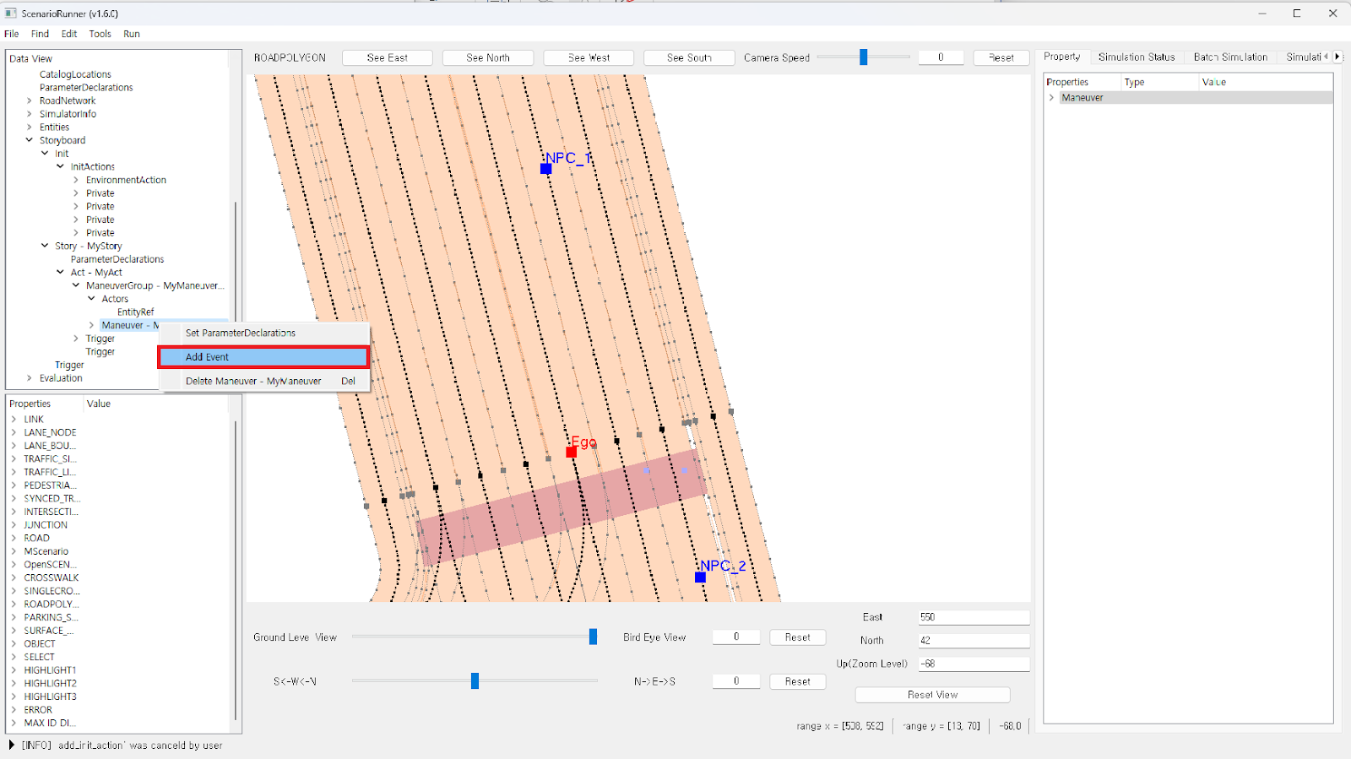Switch to the Simulation Status tab

point(1136,57)
